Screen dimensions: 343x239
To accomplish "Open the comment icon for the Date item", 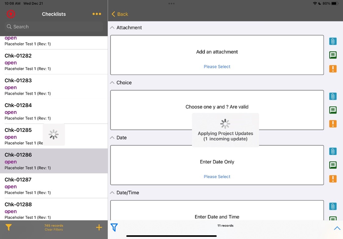I will click(x=333, y=165).
